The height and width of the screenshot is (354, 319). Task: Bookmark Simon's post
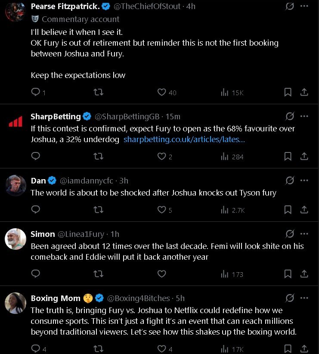click(x=288, y=274)
